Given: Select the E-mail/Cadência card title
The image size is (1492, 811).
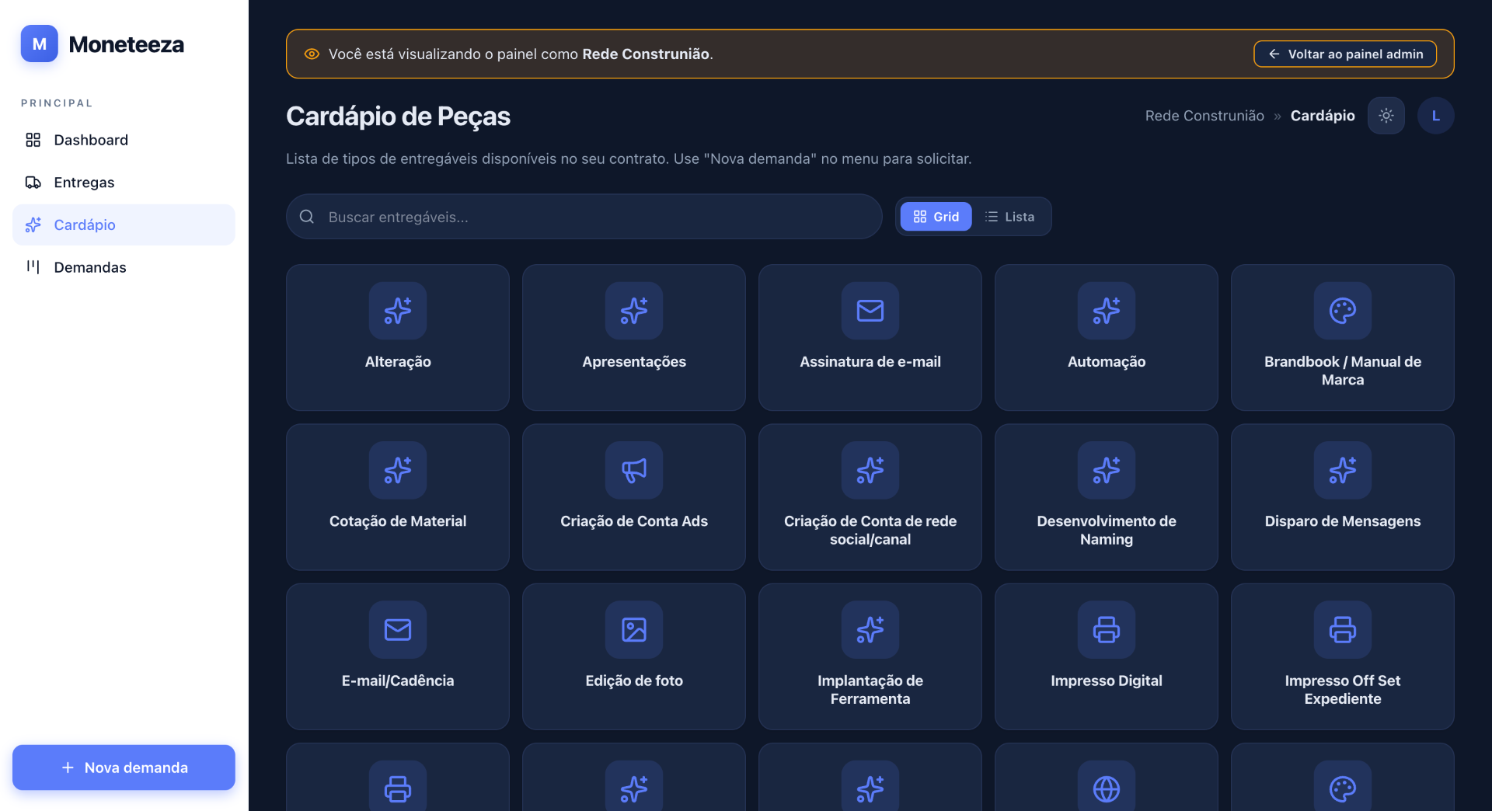Looking at the screenshot, I should click(x=398, y=680).
